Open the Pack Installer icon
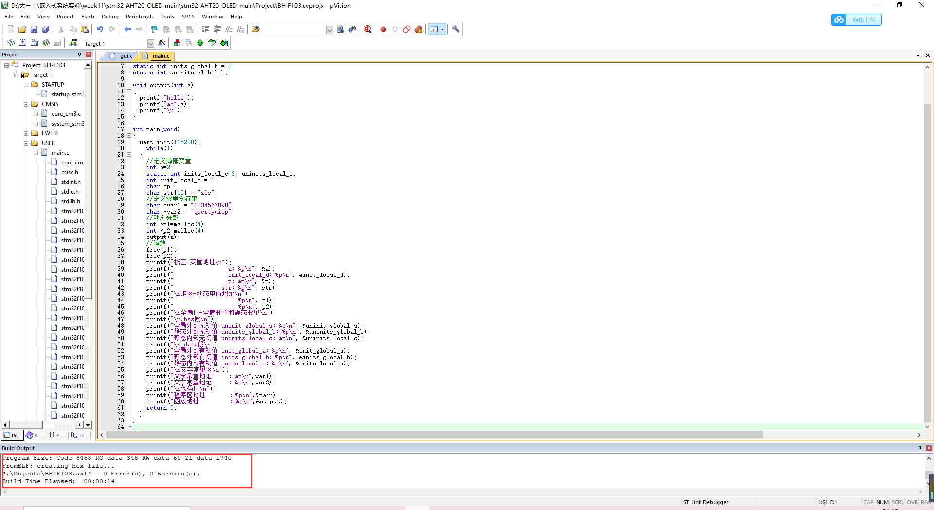Screen dimensions: 934x510 pos(224,43)
